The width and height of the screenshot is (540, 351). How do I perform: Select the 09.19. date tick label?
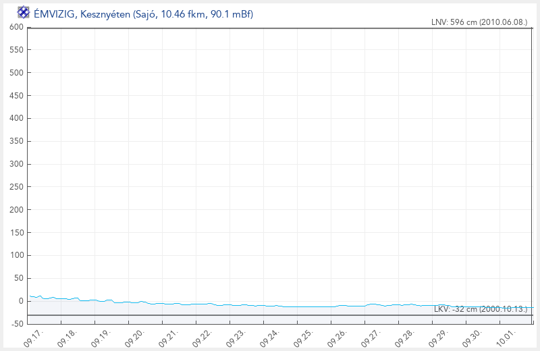pos(101,337)
